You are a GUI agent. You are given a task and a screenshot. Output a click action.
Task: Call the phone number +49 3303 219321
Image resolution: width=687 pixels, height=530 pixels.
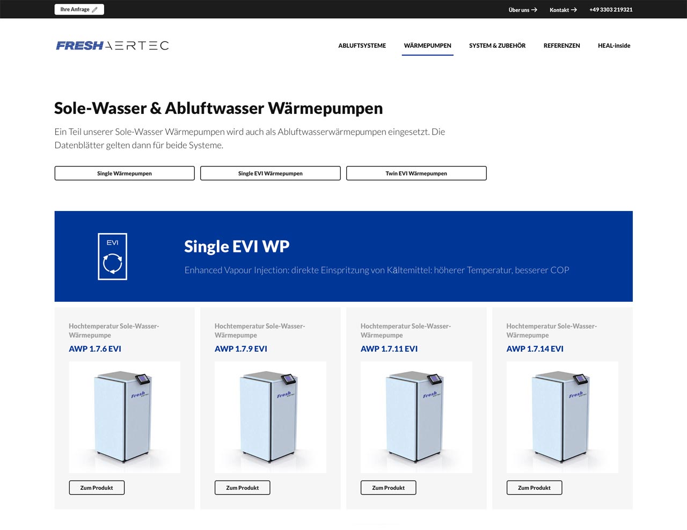tap(611, 10)
